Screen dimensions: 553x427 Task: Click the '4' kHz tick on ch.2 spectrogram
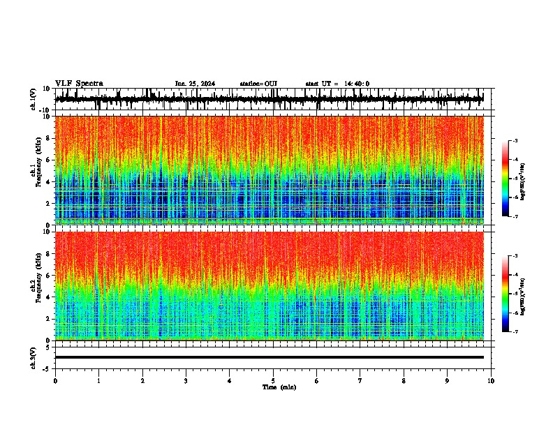pyautogui.click(x=48, y=297)
